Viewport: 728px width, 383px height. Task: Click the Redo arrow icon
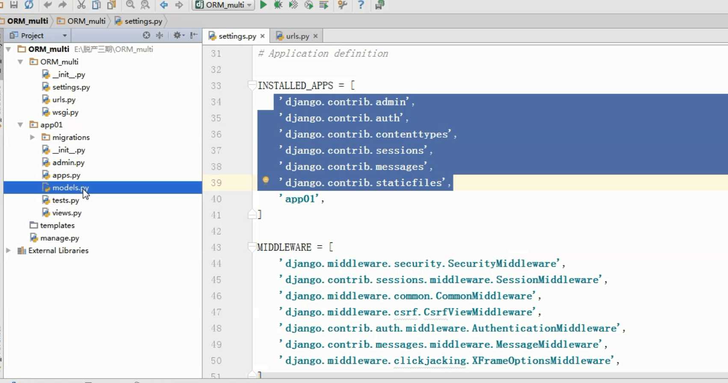[63, 5]
